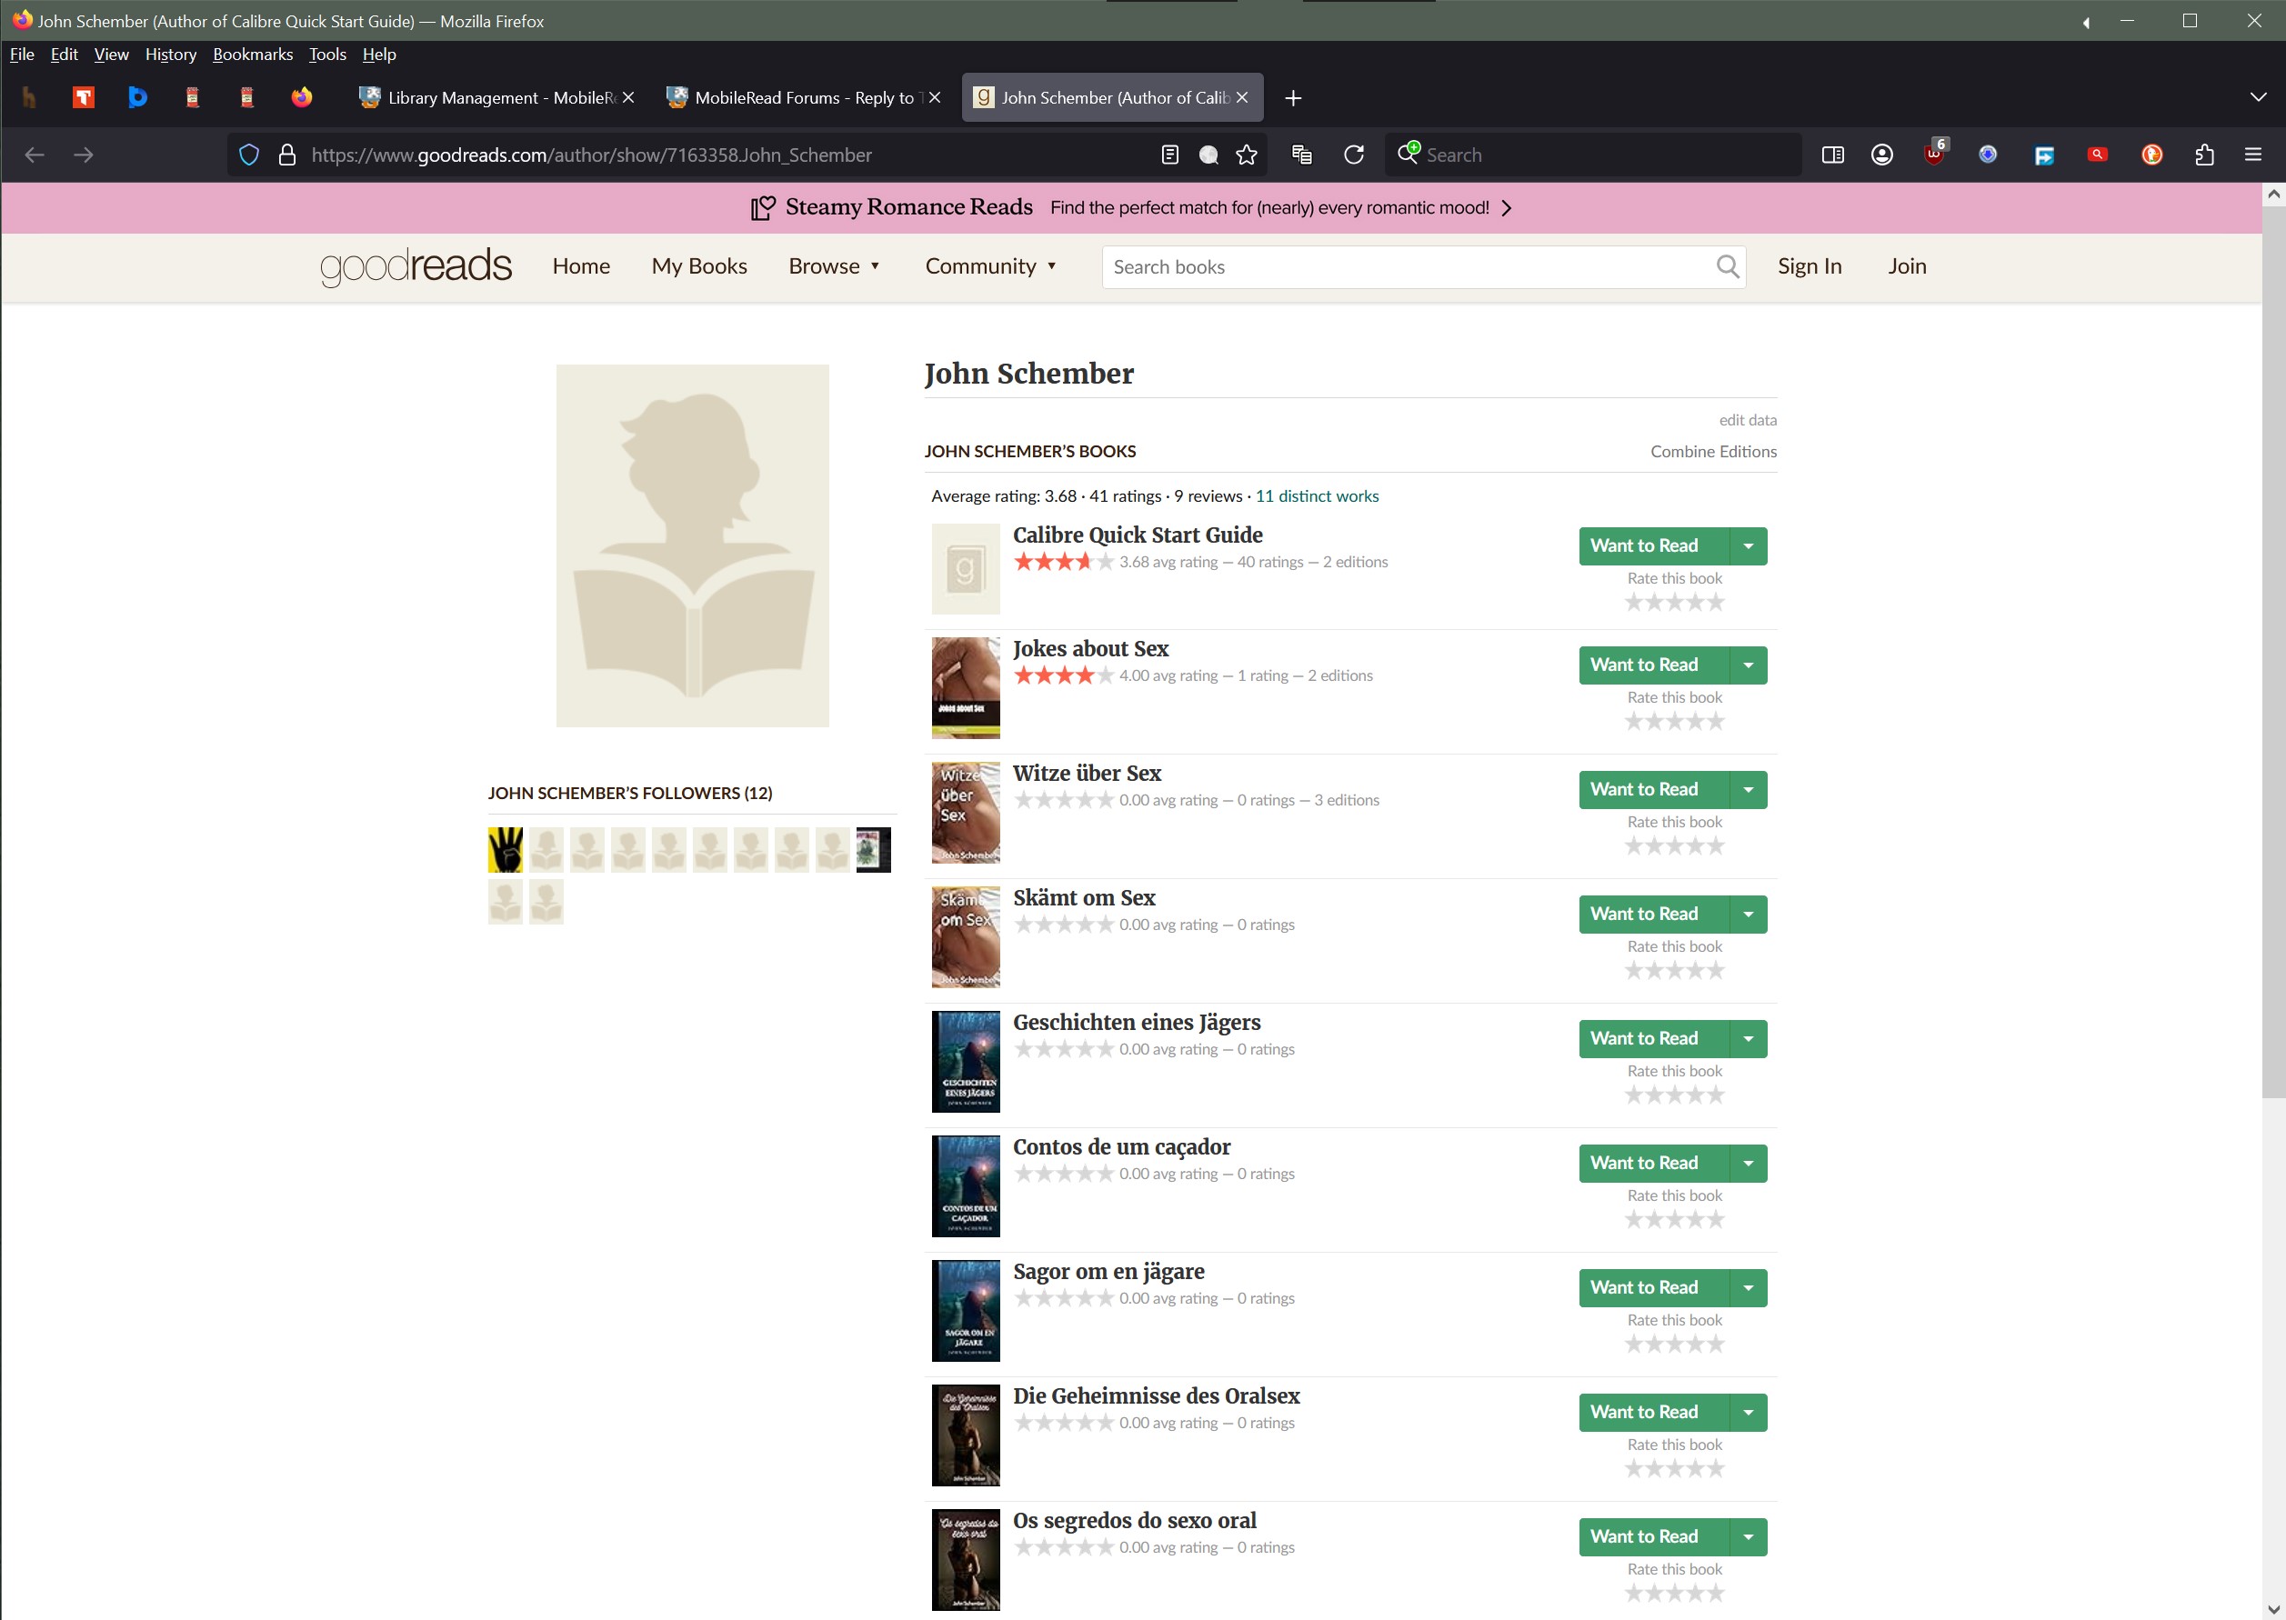Show the sidebars toolbar icon

pos(1832,155)
